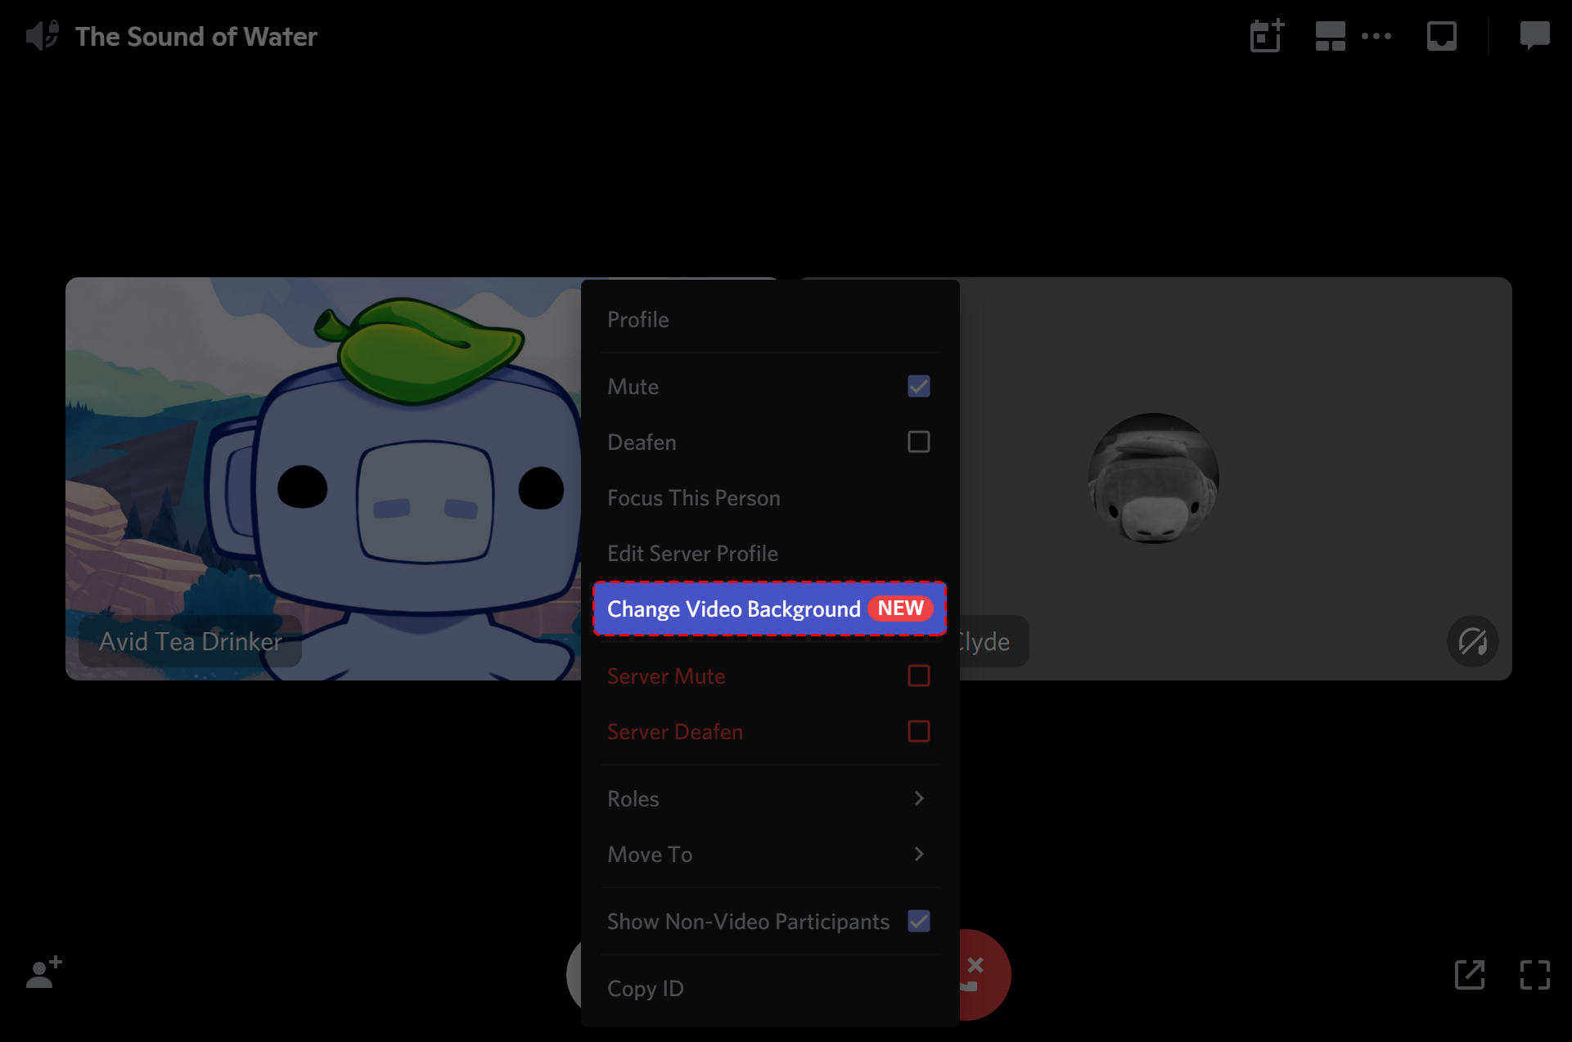Click the overflow menu icon
The image size is (1572, 1042).
coord(1378,36)
